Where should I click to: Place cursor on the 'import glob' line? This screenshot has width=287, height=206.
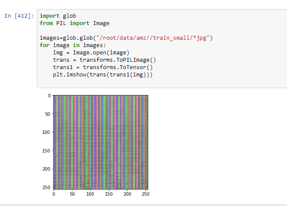58,16
